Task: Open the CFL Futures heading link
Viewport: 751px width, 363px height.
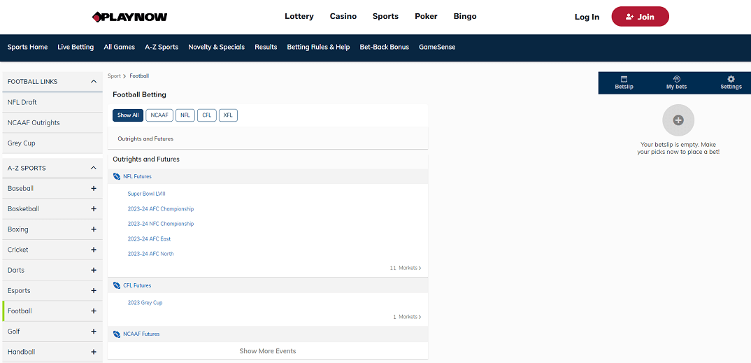Action: [x=137, y=285]
